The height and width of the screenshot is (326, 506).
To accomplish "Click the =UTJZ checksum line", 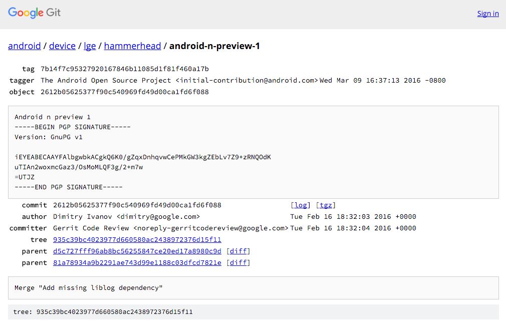I will pos(25,177).
